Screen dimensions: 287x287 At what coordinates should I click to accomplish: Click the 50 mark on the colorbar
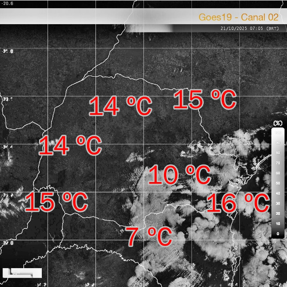pyautogui.click(x=278, y=183)
